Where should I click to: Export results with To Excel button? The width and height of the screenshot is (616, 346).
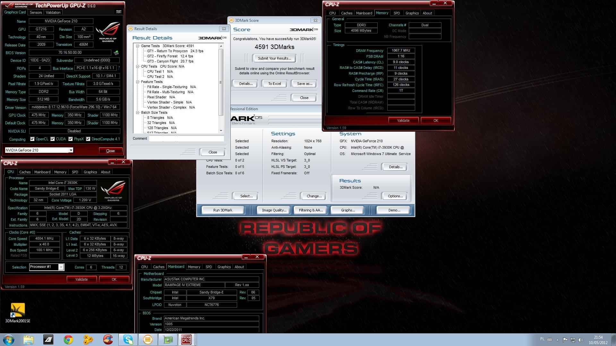275,84
